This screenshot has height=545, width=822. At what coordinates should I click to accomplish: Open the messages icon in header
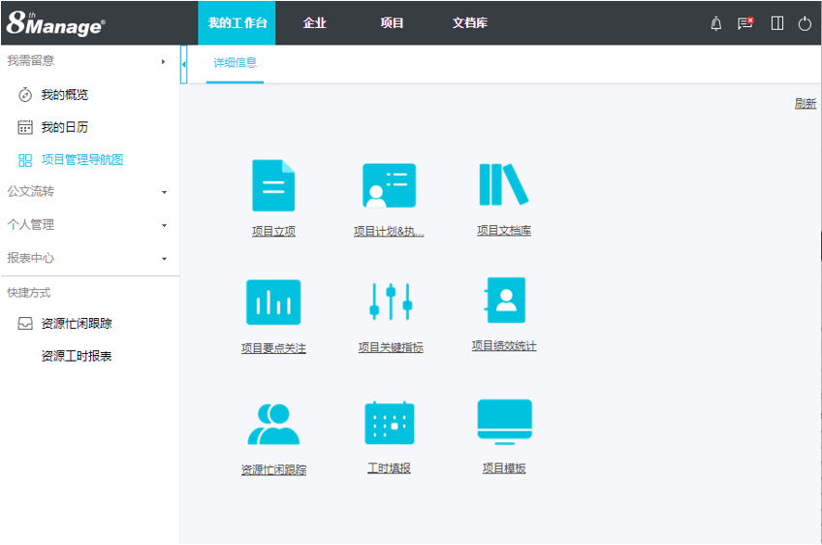(x=744, y=23)
